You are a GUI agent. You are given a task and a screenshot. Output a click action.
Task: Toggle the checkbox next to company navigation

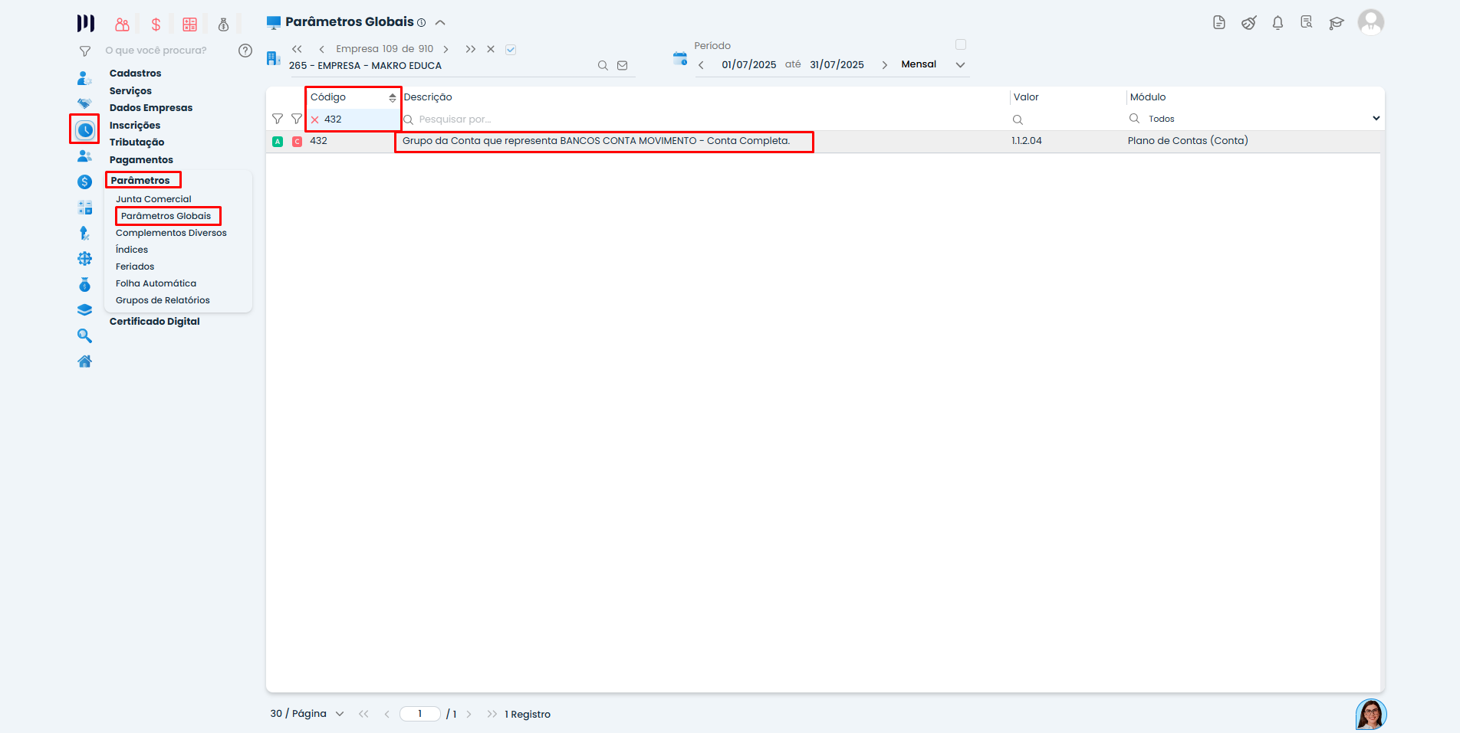coord(511,50)
